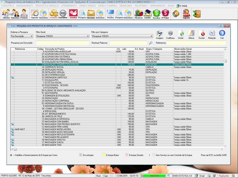Open the Relatório icon next to Agenda
The image size is (238, 178).
[x=43, y=14]
